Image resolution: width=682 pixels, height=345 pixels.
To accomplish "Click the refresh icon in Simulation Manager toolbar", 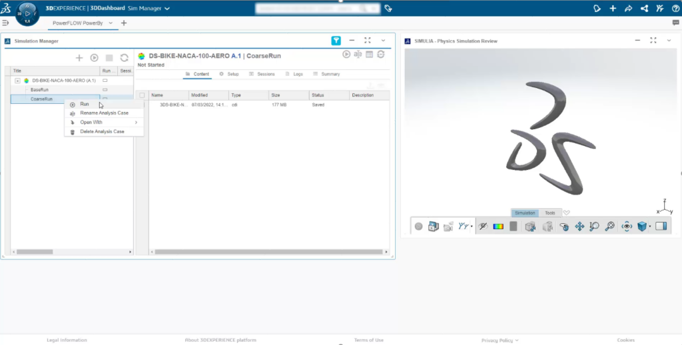I will 124,59.
